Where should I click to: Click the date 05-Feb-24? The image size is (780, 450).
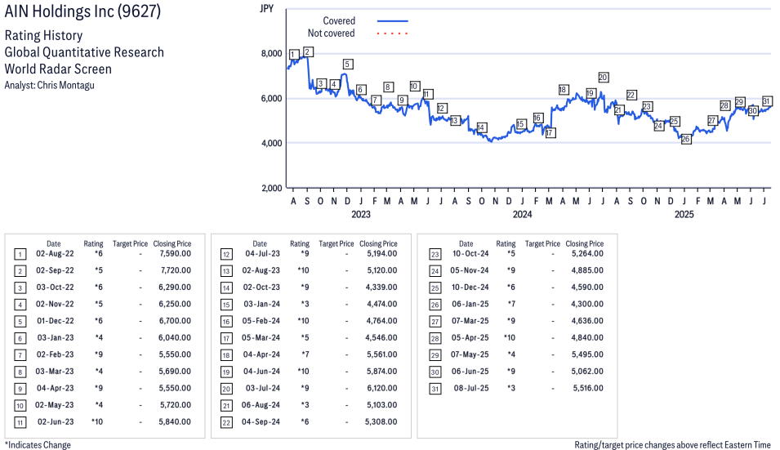(261, 321)
